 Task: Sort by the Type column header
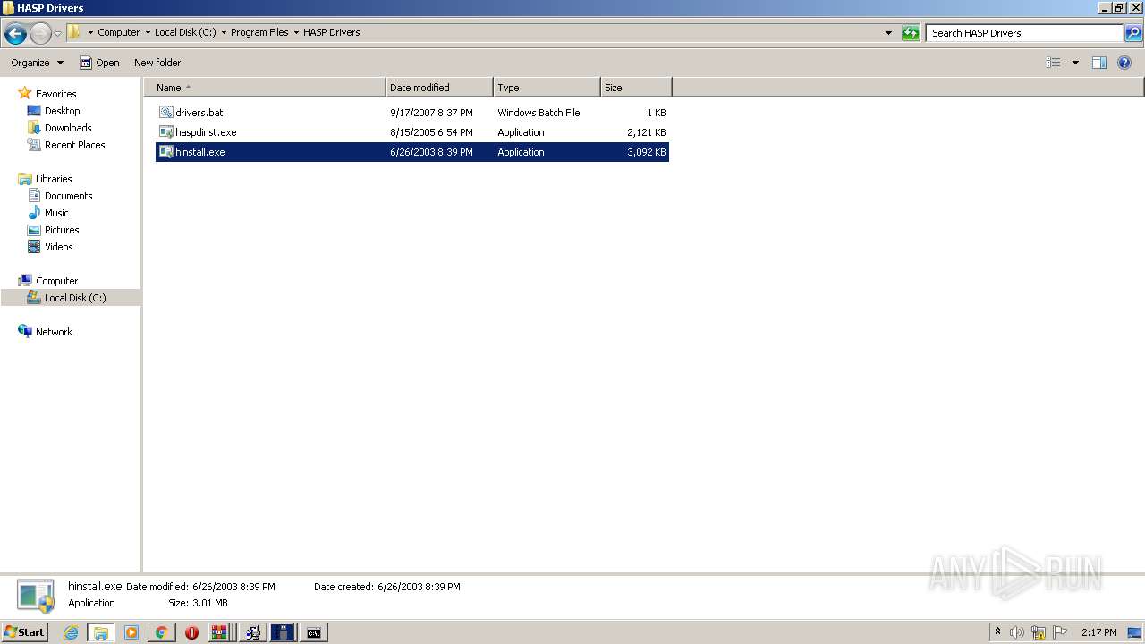547,88
